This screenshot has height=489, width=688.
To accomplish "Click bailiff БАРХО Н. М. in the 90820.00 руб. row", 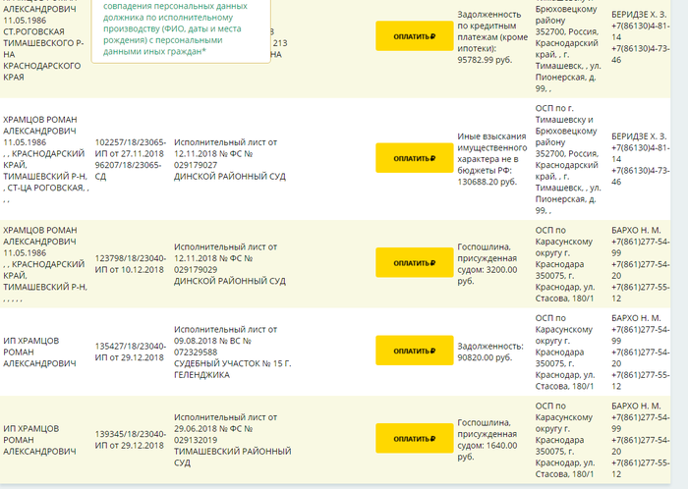I will [635, 318].
